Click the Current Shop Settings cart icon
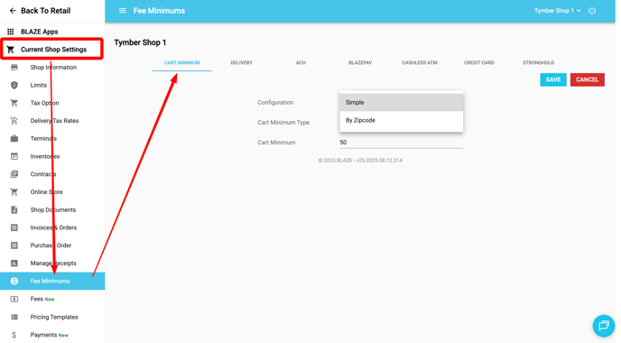The height and width of the screenshot is (343, 621). [11, 50]
